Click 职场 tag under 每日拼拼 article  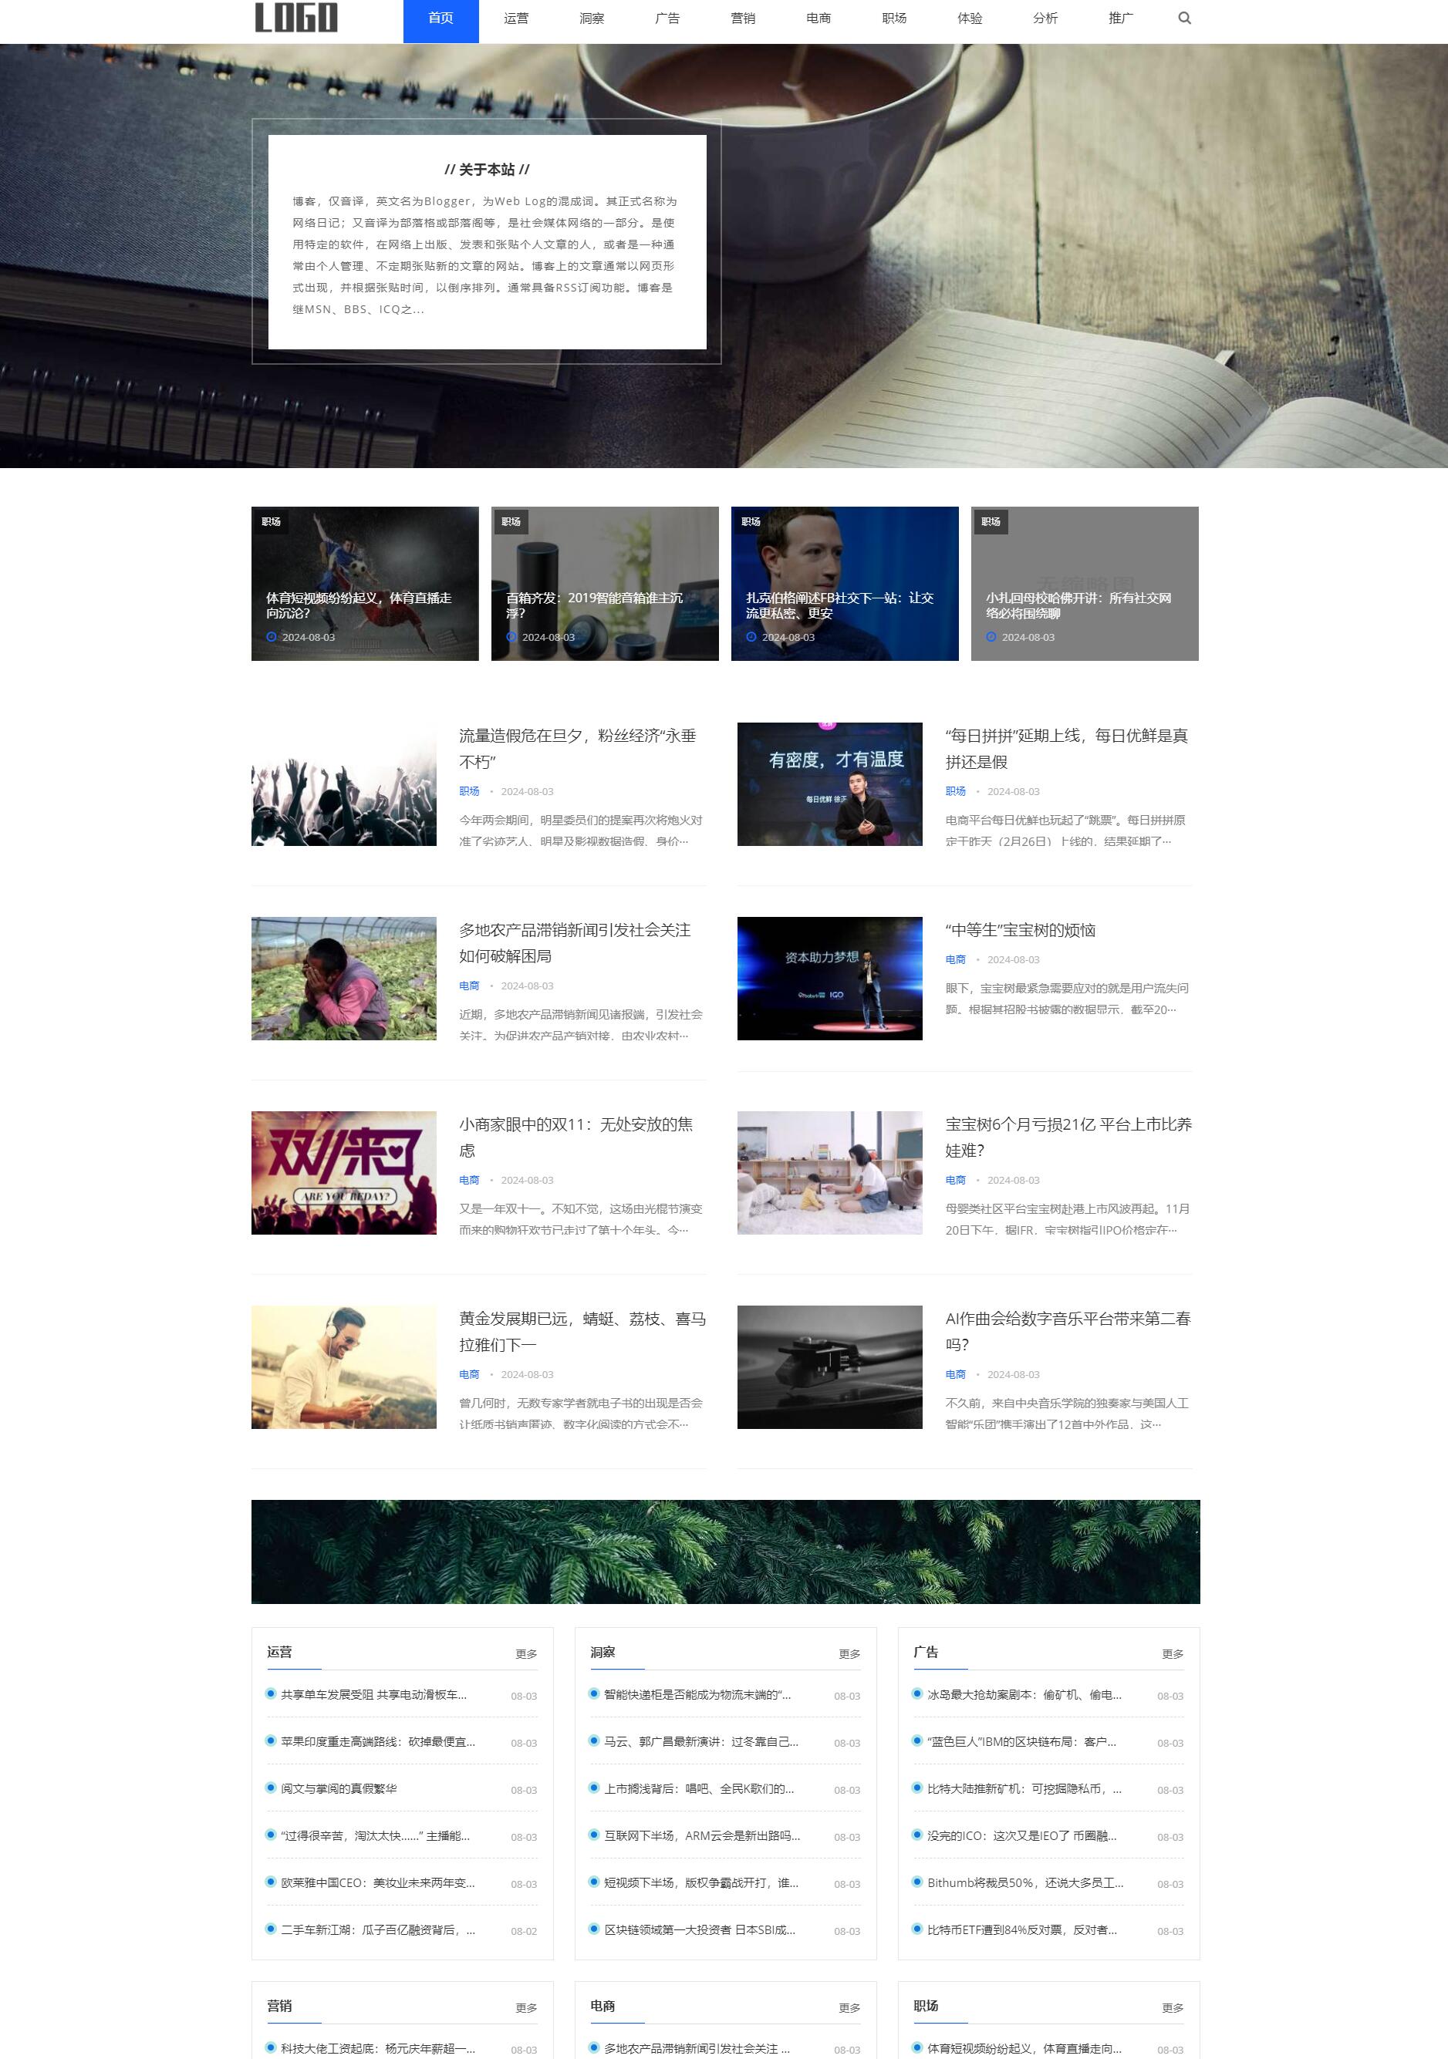coord(956,791)
